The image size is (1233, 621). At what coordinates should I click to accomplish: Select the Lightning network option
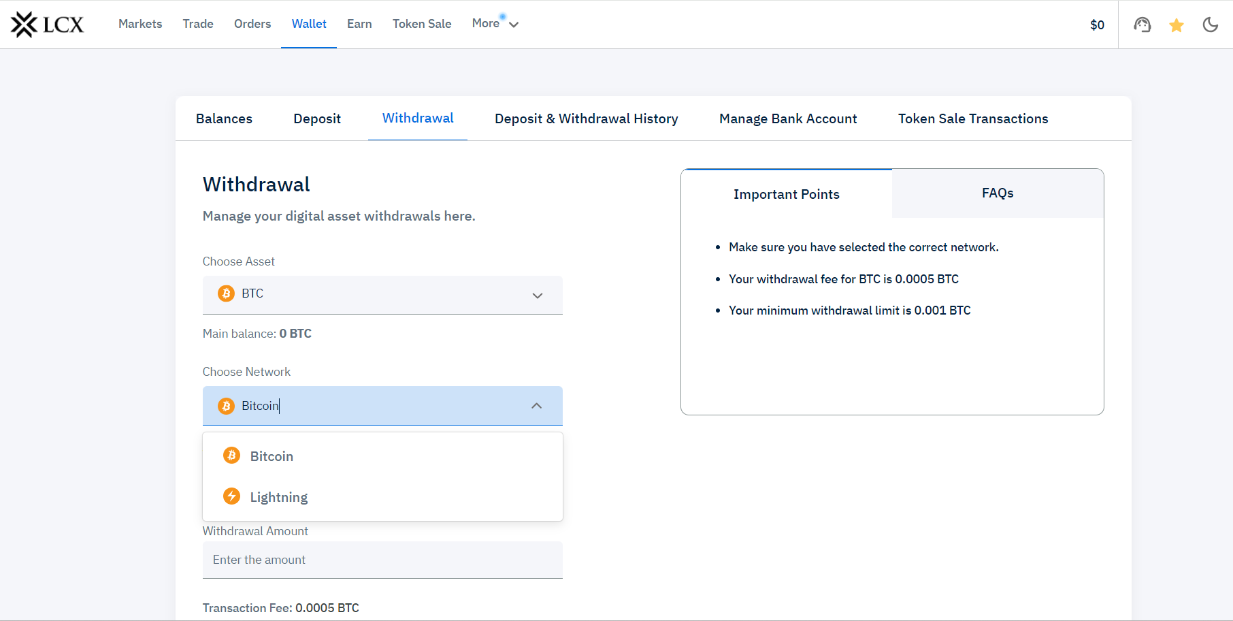pyautogui.click(x=279, y=497)
